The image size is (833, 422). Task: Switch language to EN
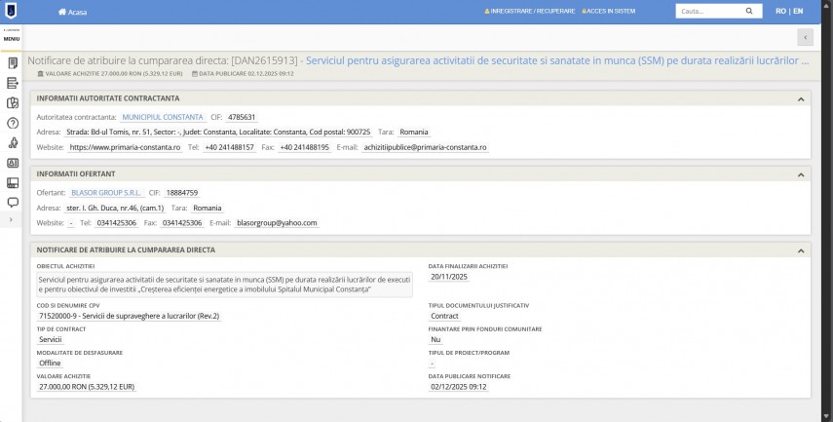(798, 12)
